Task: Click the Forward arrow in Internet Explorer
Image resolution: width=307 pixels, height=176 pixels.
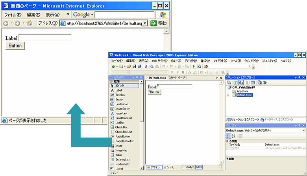Action: pos(17,24)
